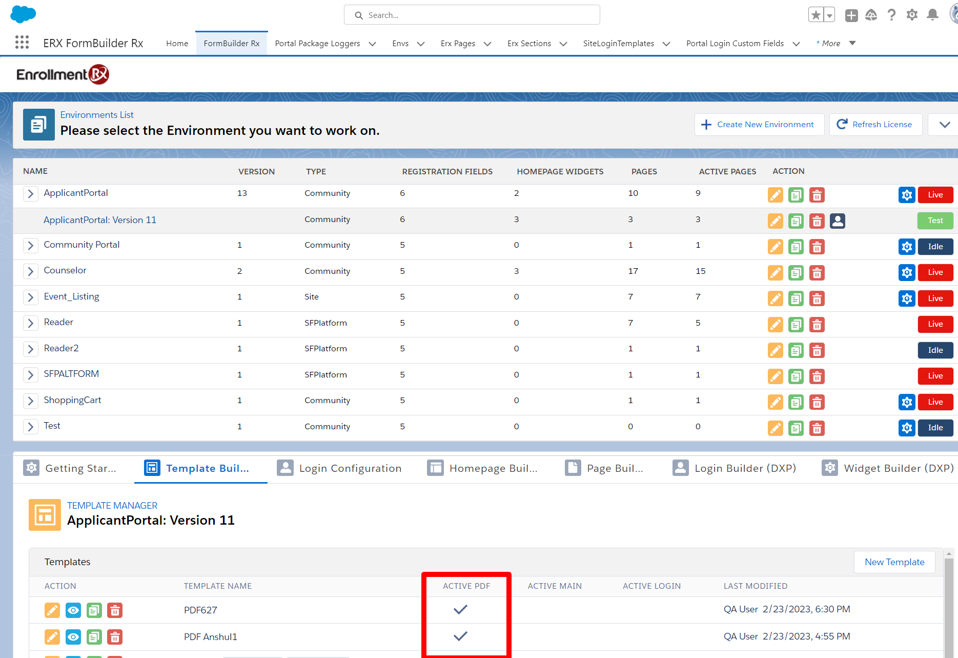Open the Salesforce App Launcher grid
958x658 pixels.
pyautogui.click(x=22, y=43)
